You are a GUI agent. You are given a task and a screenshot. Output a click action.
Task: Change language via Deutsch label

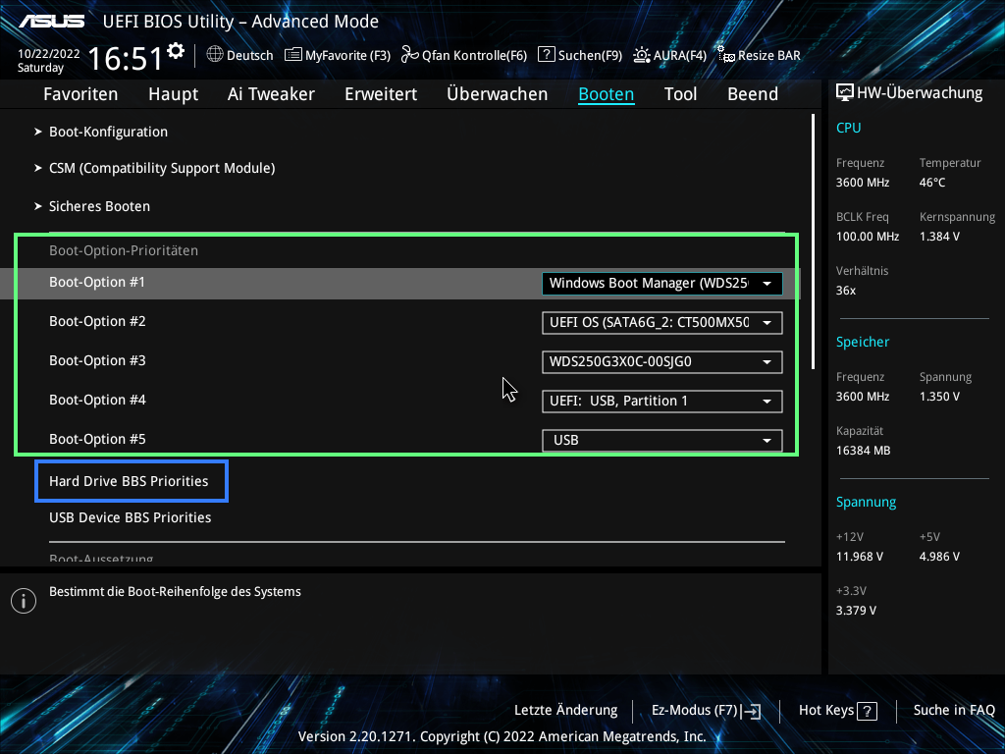250,55
